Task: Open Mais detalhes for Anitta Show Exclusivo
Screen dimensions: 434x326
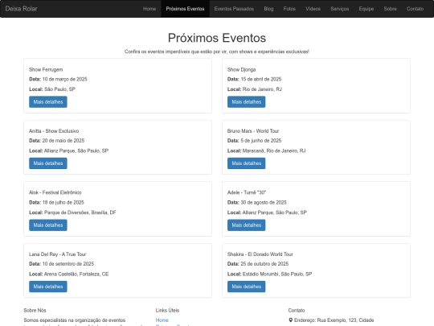Action: click(48, 163)
